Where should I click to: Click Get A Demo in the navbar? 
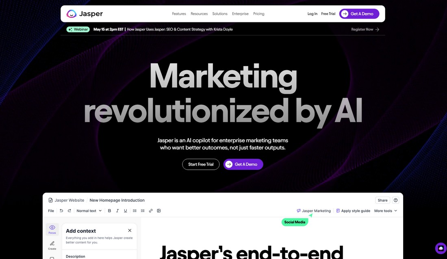[x=359, y=14]
